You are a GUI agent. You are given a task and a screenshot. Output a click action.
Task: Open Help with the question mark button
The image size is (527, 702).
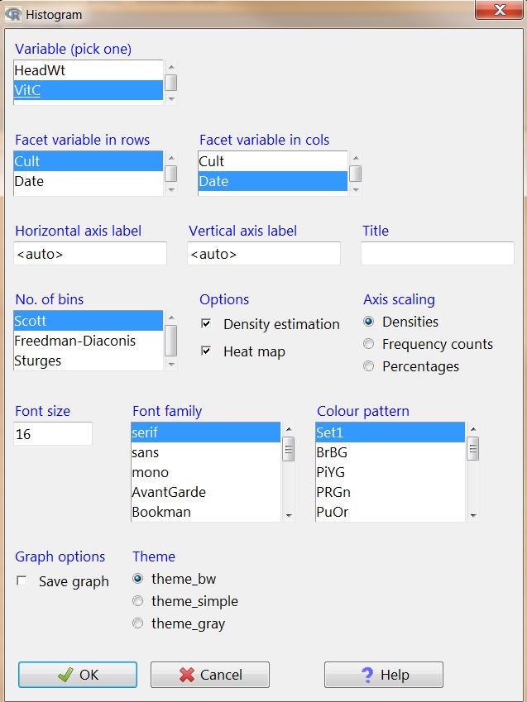tap(384, 674)
